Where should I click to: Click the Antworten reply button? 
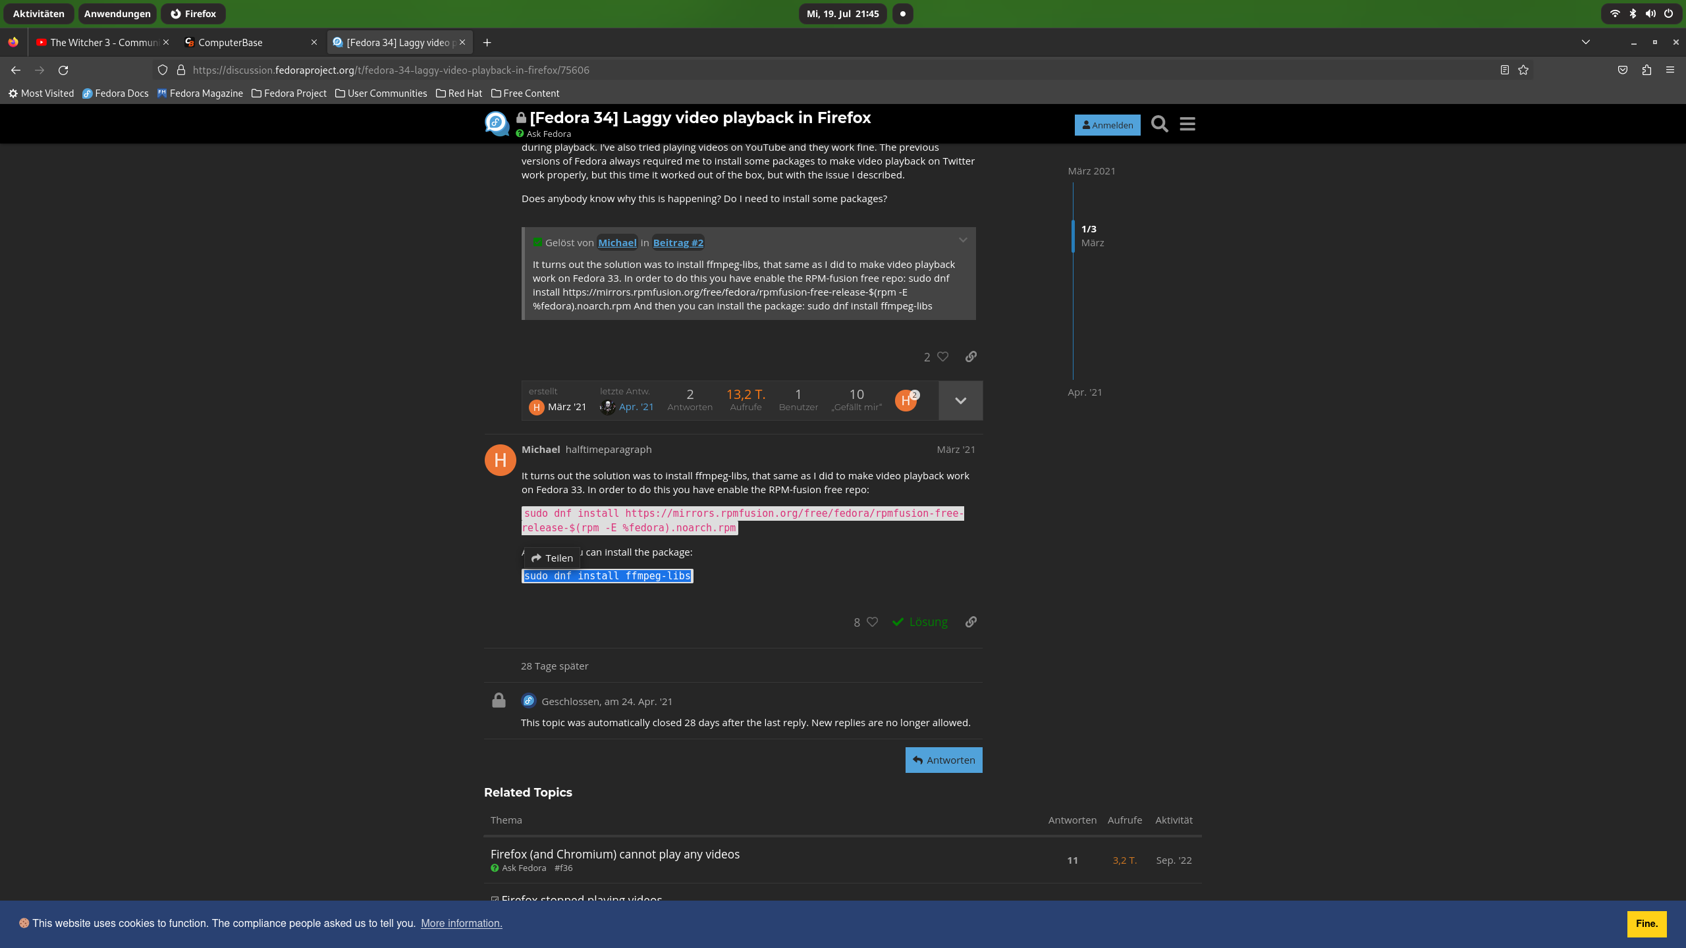[x=944, y=760]
